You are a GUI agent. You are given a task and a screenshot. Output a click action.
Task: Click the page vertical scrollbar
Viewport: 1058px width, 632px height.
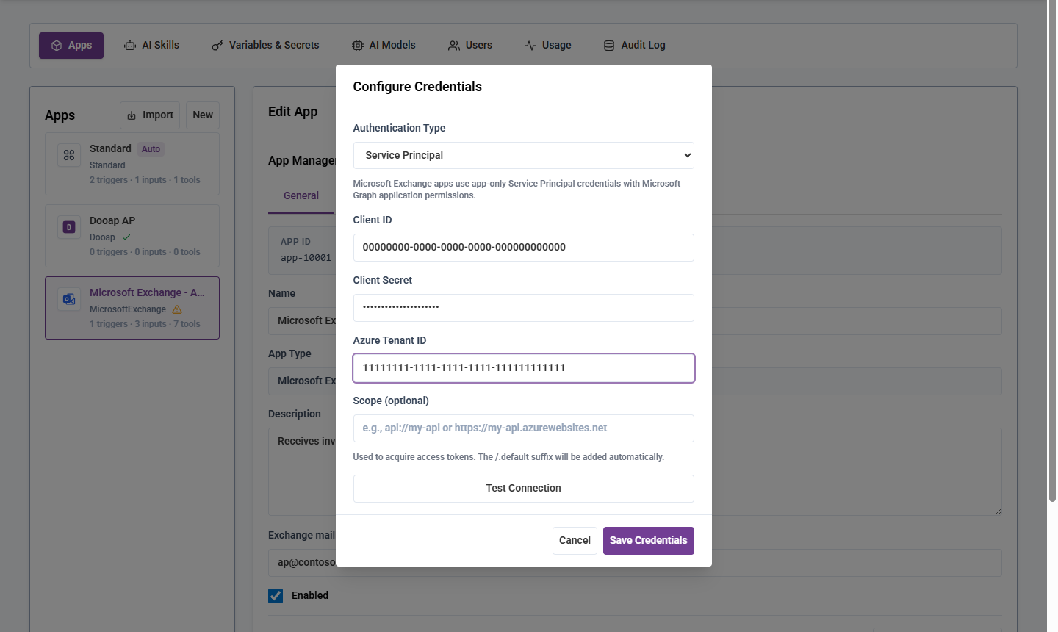1052,250
